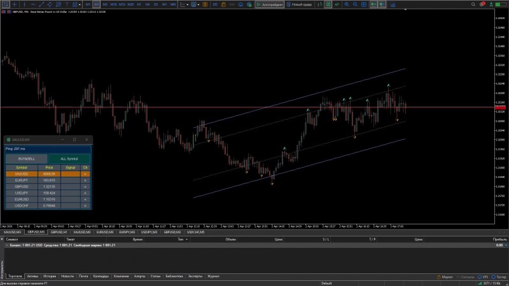The height and width of the screenshot is (286, 509).
Task: Select the EURUSD price 1.15316 cell
Action: click(49, 200)
